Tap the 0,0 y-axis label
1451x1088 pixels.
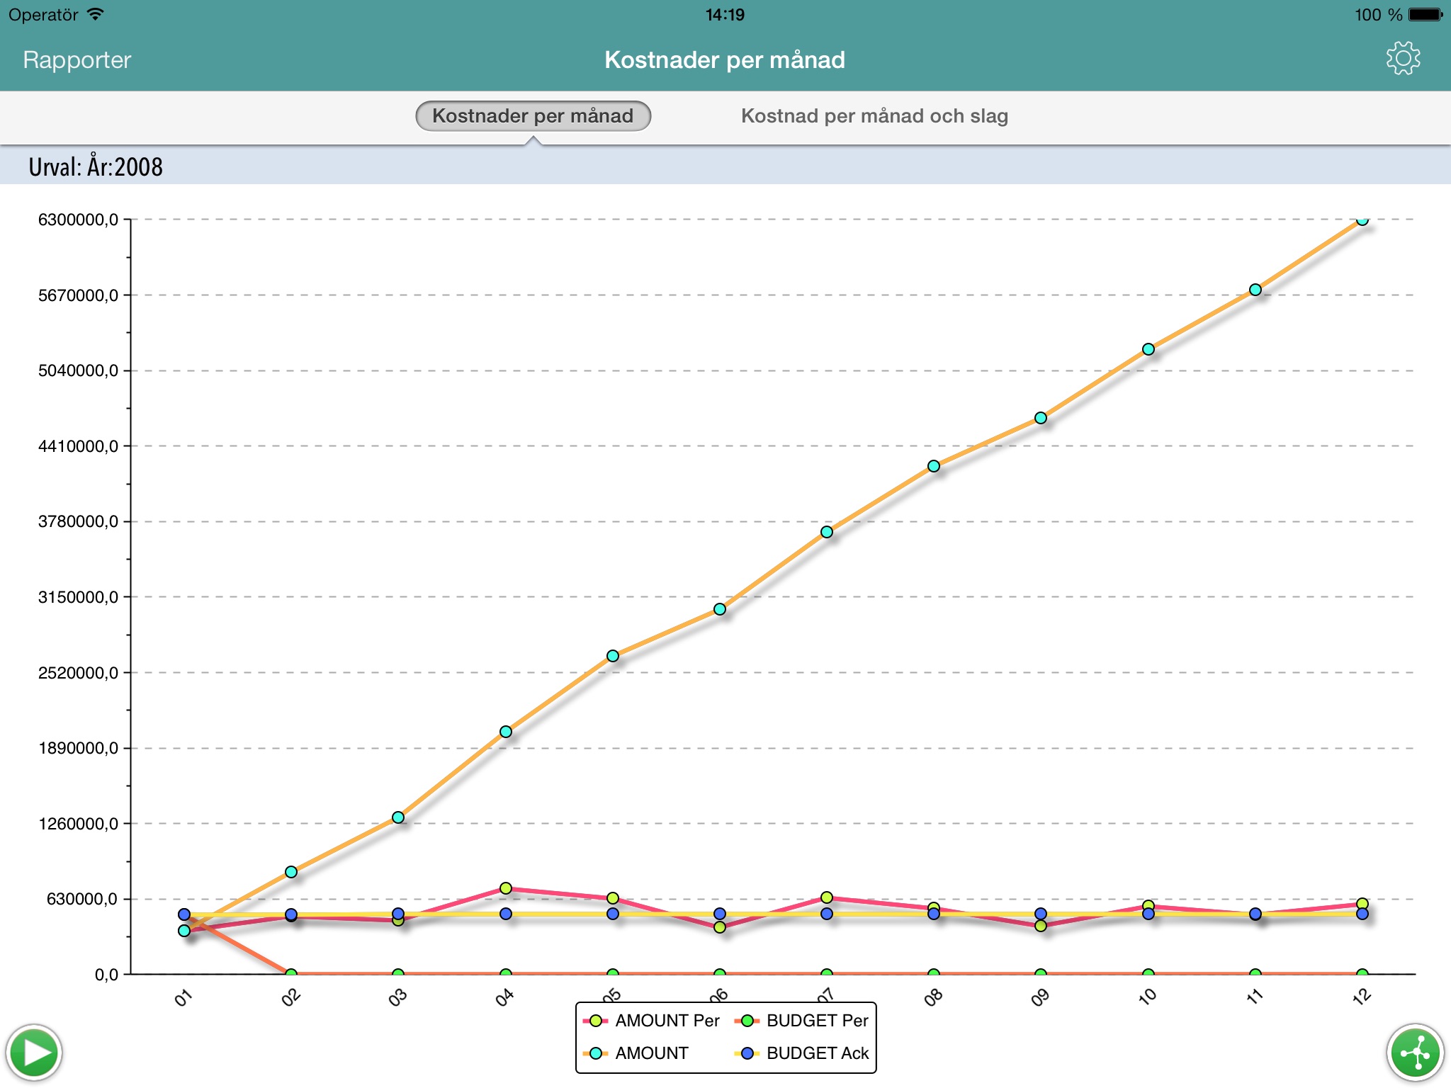coord(106,975)
